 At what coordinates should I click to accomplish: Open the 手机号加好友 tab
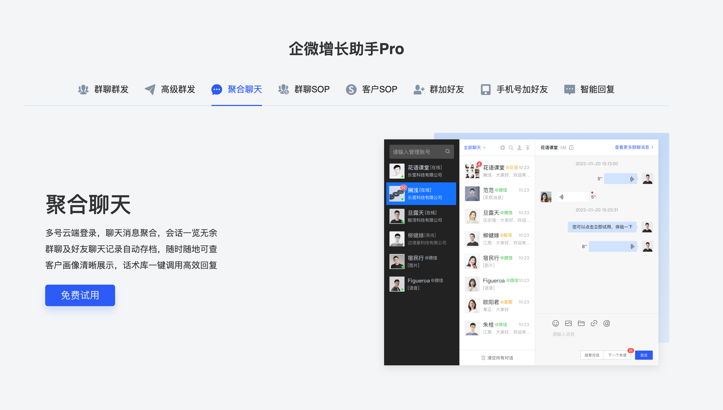point(514,90)
